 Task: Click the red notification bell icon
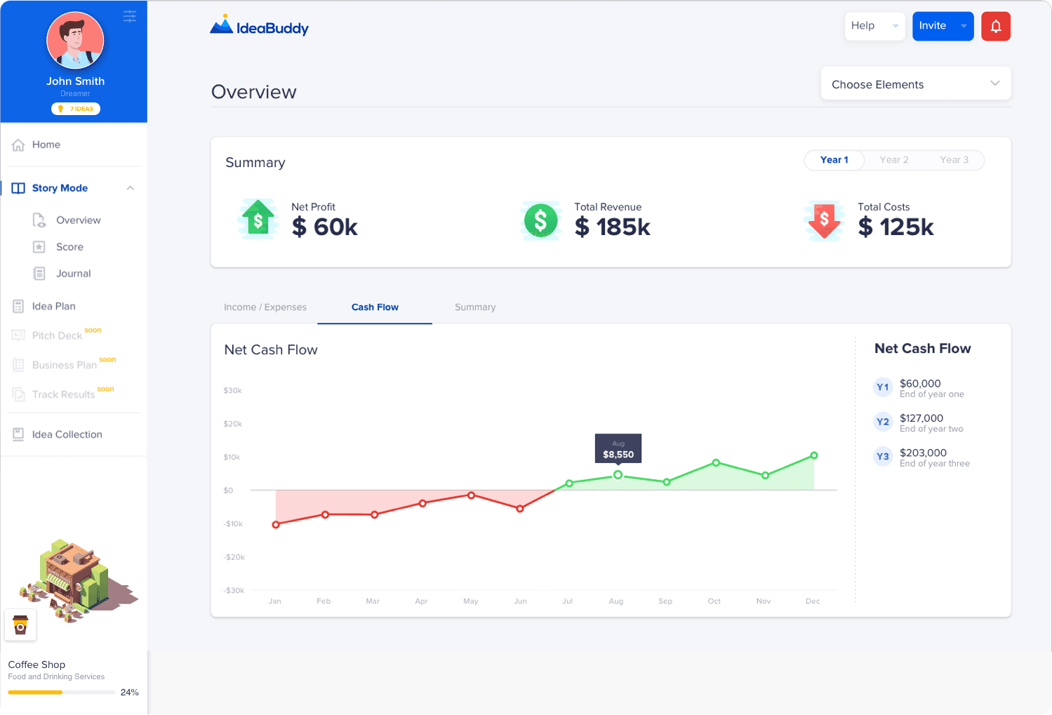(x=995, y=27)
